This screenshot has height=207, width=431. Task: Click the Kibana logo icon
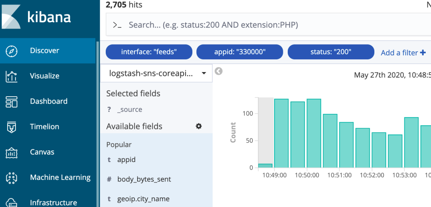point(10,17)
